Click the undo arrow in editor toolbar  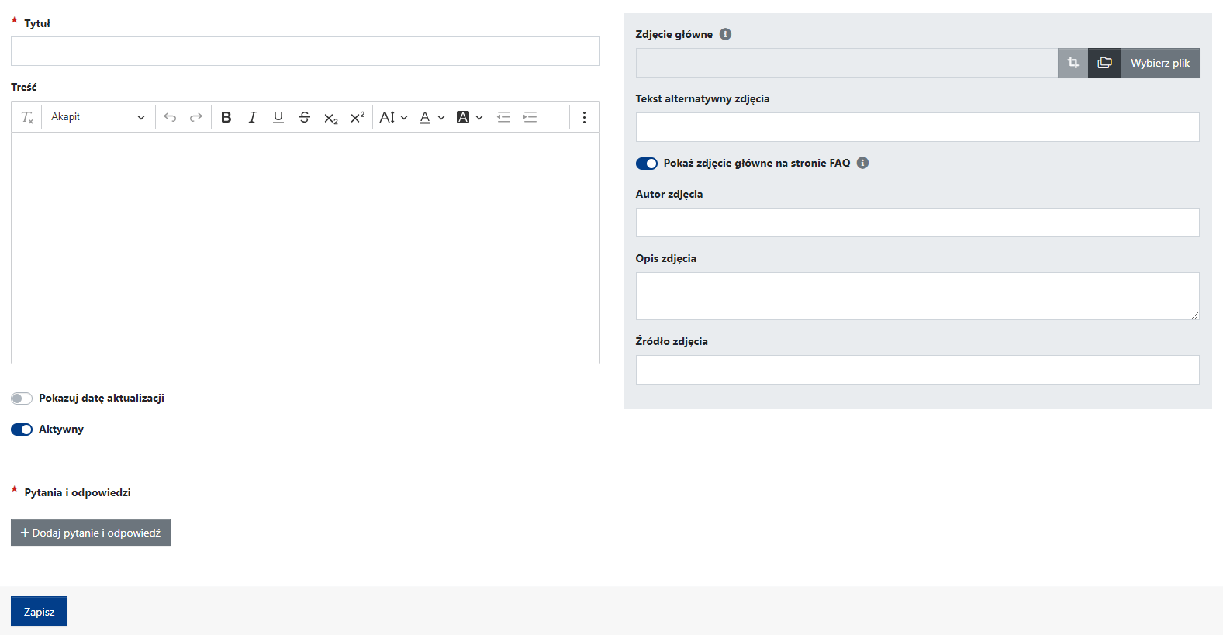click(170, 117)
